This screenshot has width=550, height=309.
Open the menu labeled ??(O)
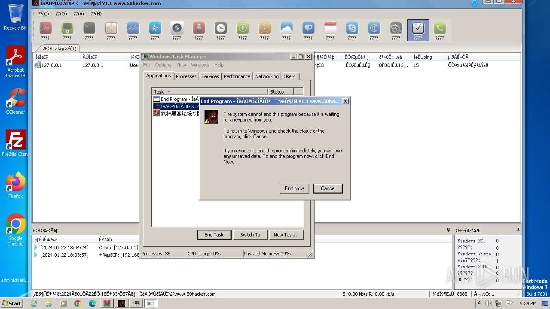click(x=61, y=14)
